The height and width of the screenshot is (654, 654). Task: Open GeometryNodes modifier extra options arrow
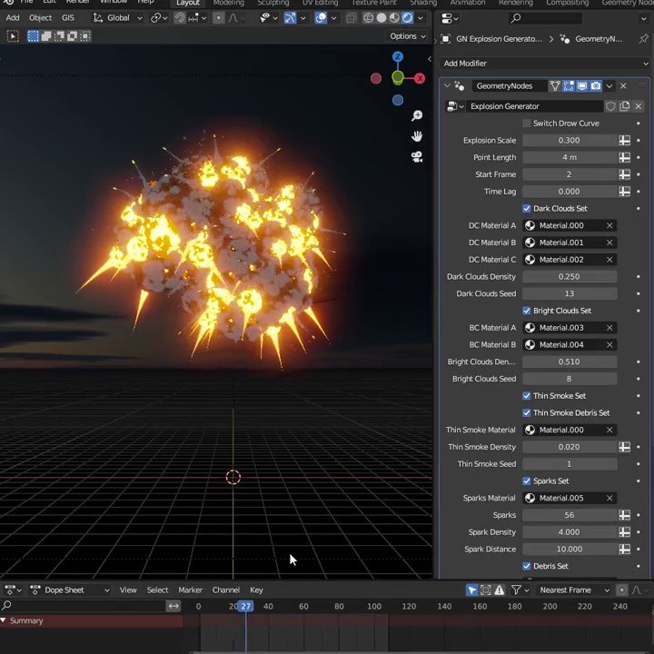pos(609,86)
